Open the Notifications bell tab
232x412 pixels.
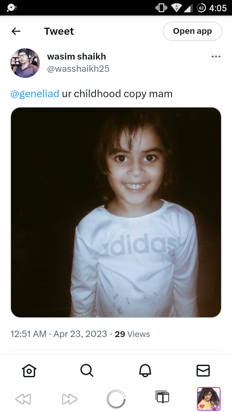tap(145, 370)
